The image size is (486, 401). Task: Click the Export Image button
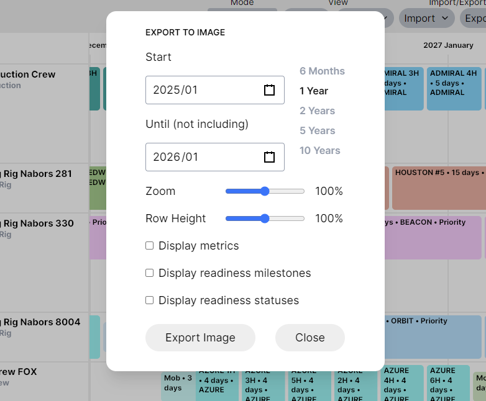(200, 338)
